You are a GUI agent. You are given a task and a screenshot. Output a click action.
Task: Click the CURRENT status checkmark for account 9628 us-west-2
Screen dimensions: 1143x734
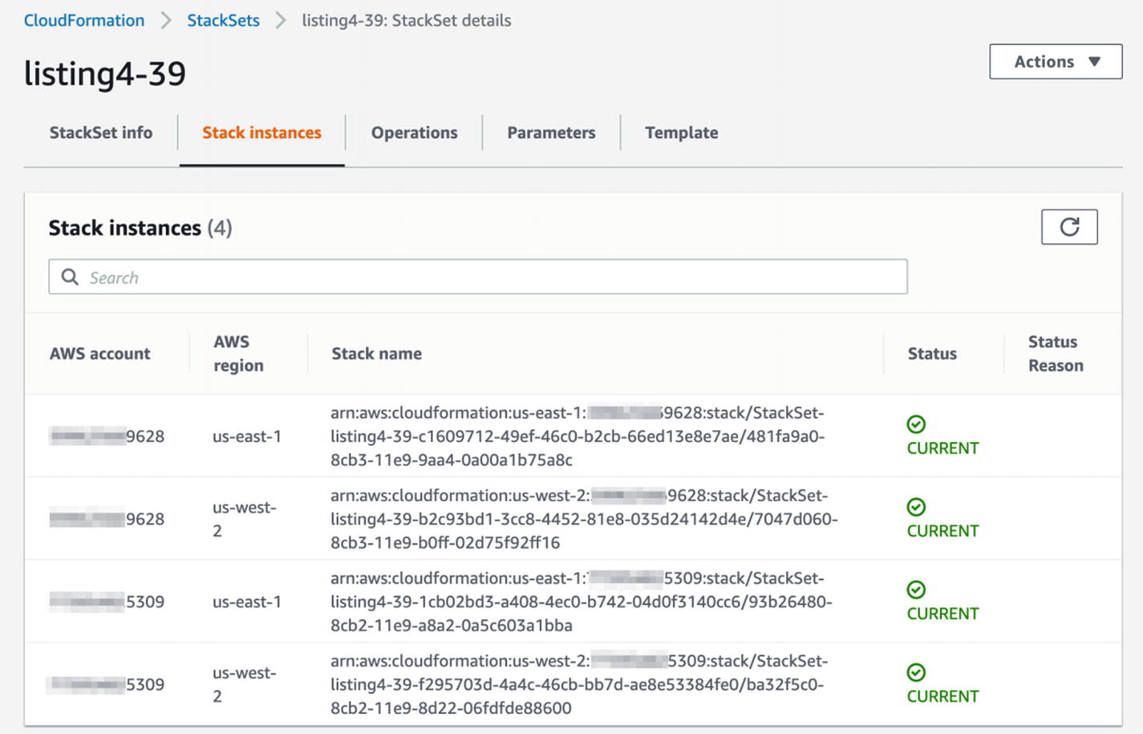916,506
